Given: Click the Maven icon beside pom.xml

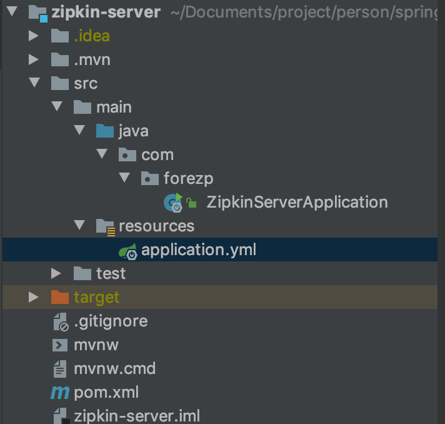Looking at the screenshot, I should [x=60, y=393].
